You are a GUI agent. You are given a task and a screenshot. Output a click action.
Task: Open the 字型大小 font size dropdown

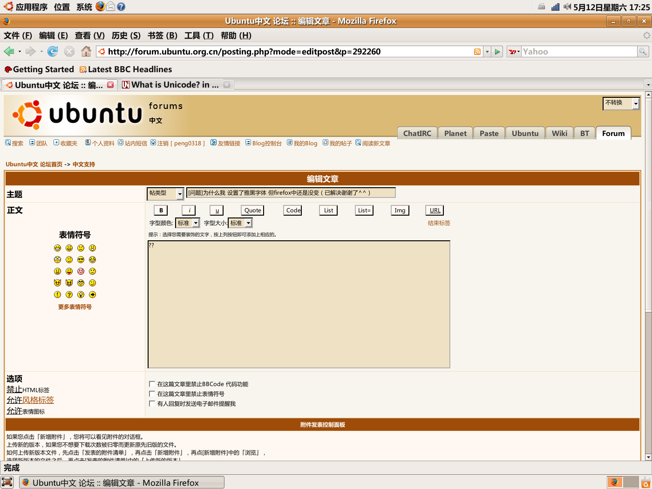point(240,223)
